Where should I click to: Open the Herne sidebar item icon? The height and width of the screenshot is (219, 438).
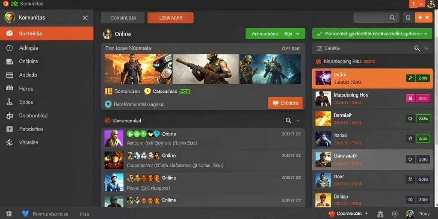(x=9, y=89)
